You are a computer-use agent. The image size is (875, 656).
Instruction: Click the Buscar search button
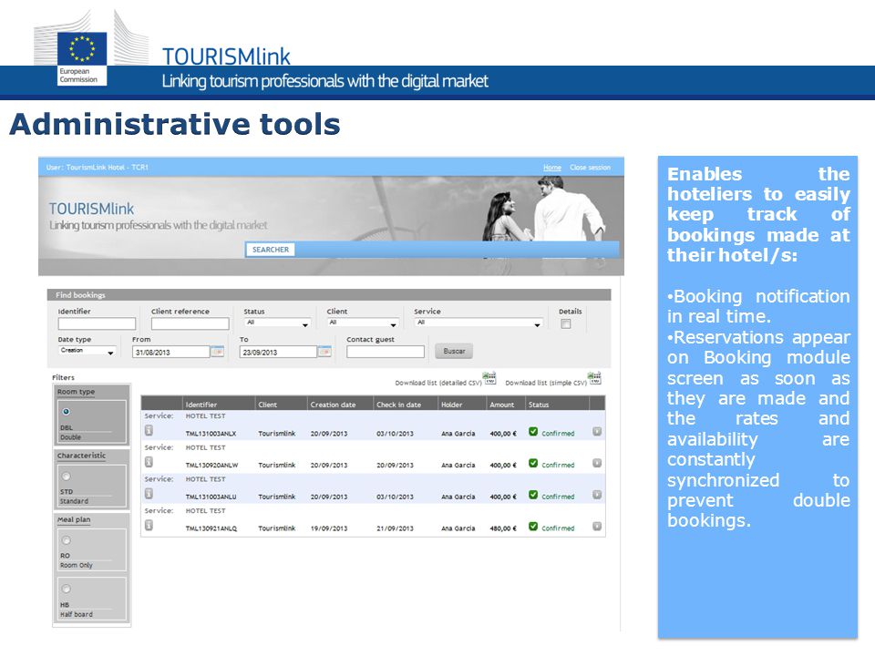point(454,351)
